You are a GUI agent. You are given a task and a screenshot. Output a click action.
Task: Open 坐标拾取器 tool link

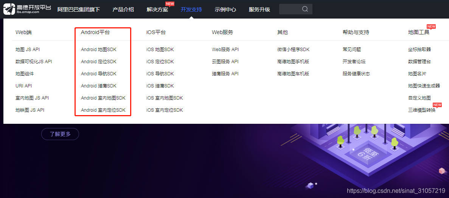(419, 49)
